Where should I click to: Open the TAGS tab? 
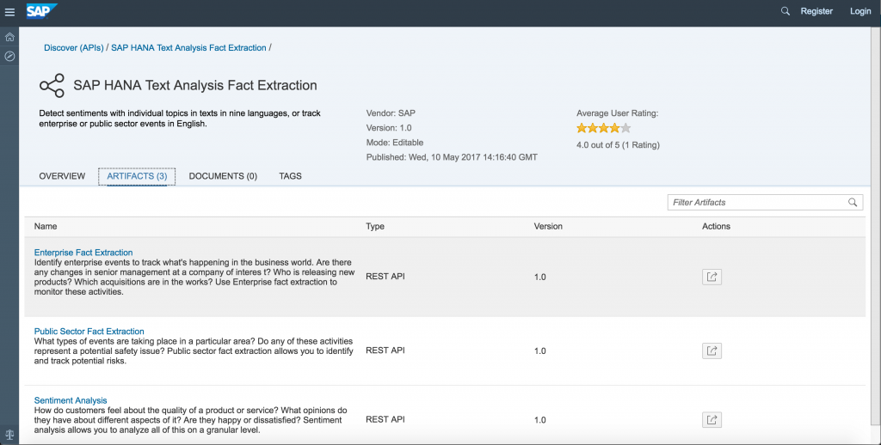pos(291,176)
